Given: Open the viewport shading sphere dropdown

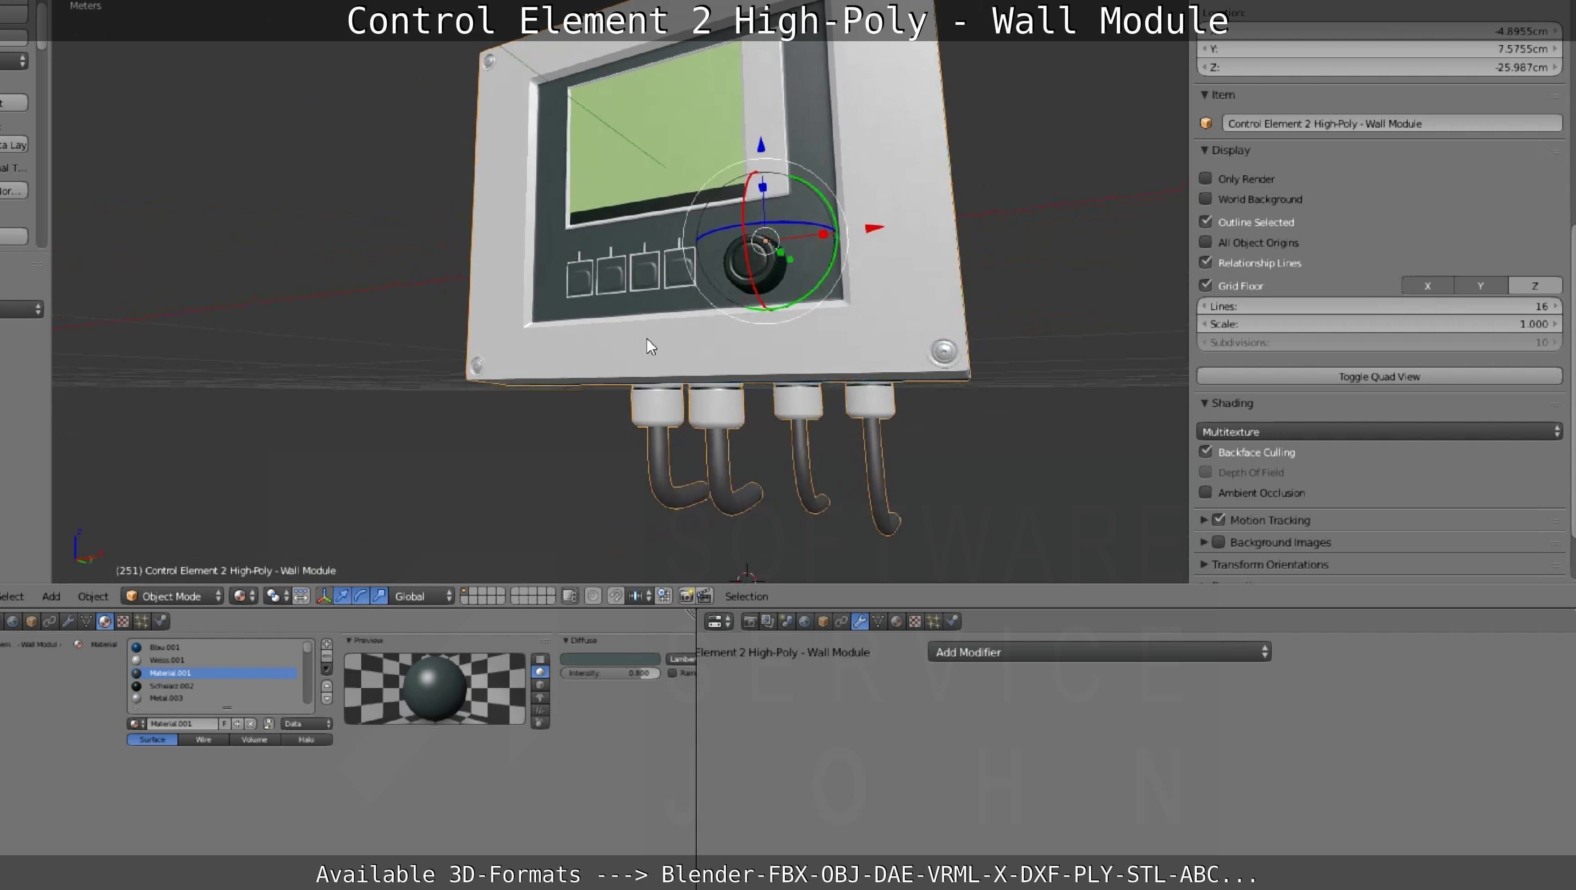Looking at the screenshot, I should click(244, 596).
